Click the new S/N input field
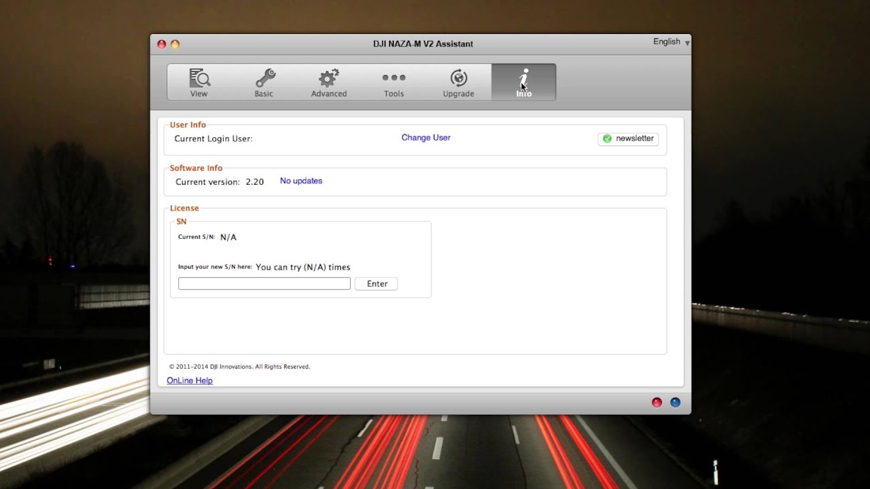 click(264, 284)
